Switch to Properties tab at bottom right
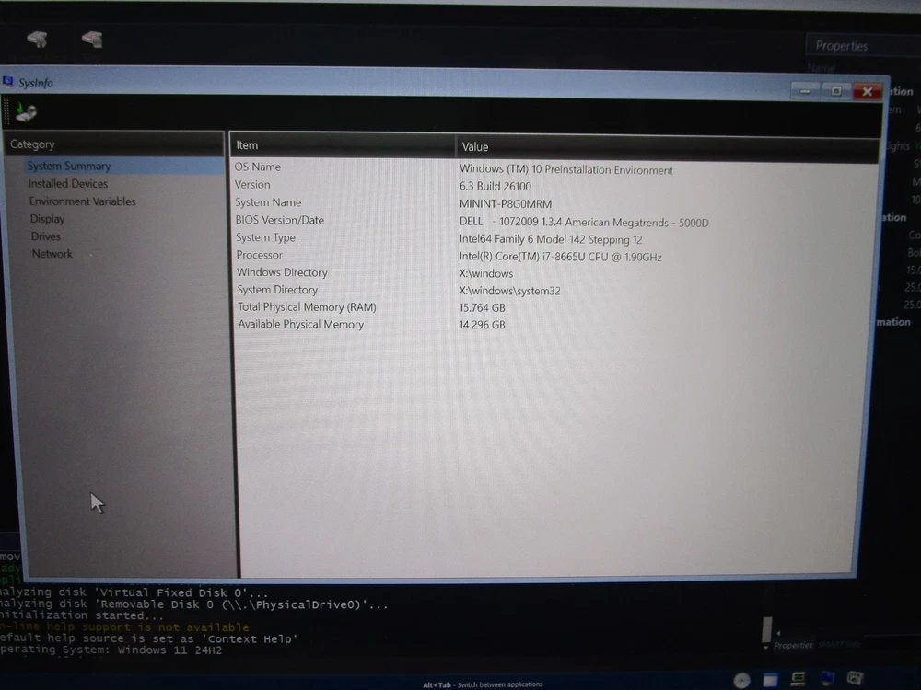The width and height of the screenshot is (921, 690). 792,646
